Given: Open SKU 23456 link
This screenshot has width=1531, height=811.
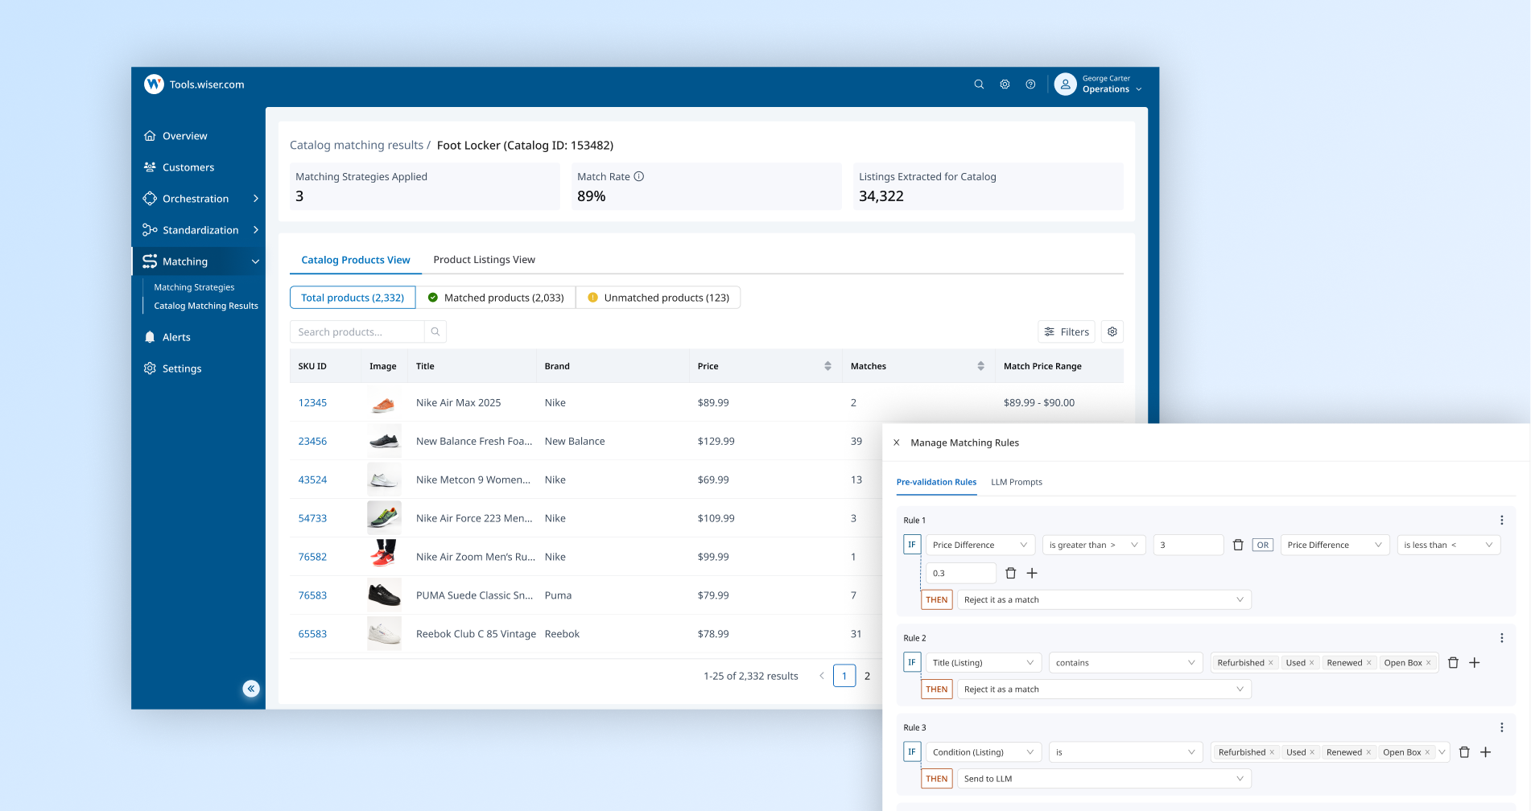Looking at the screenshot, I should 312,442.
